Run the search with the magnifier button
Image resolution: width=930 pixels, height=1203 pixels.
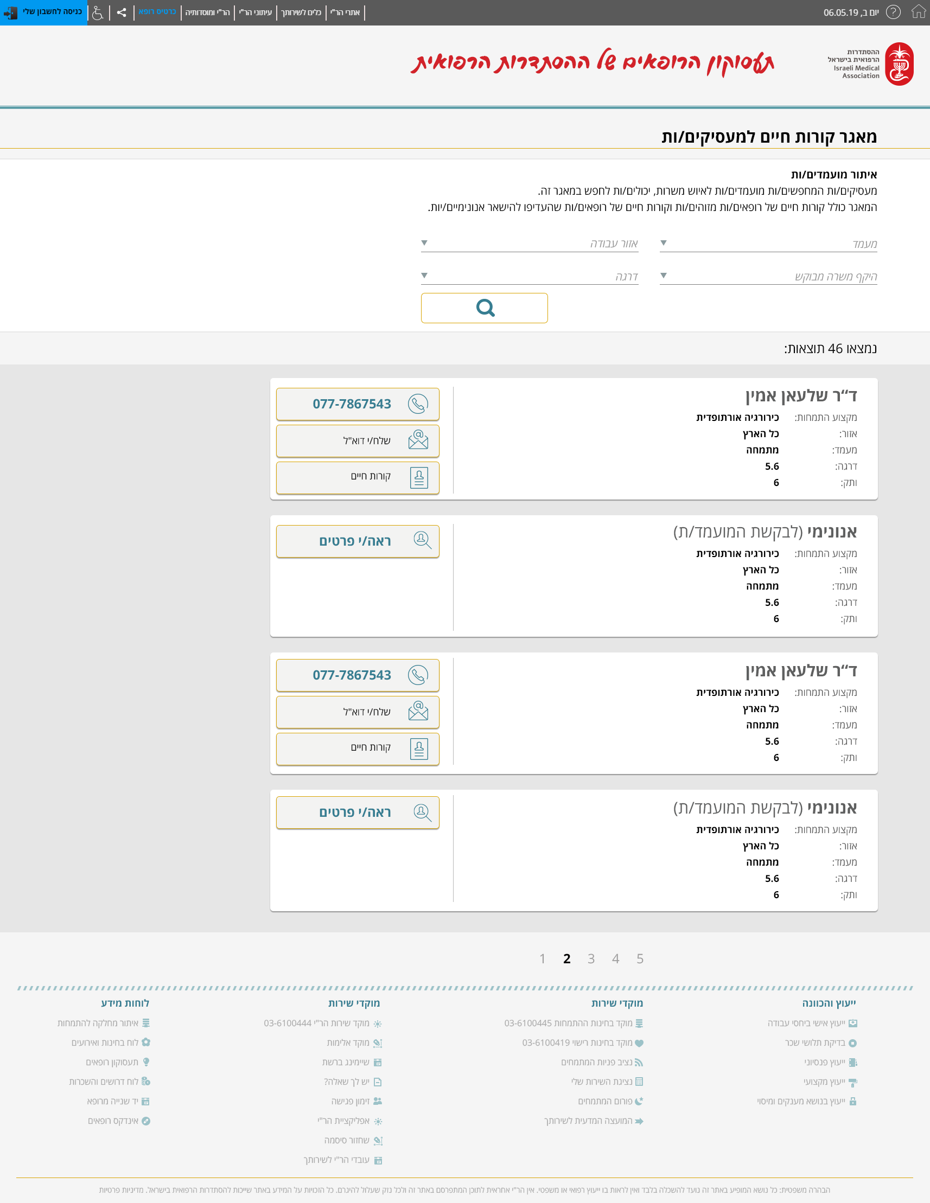pyautogui.click(x=485, y=308)
